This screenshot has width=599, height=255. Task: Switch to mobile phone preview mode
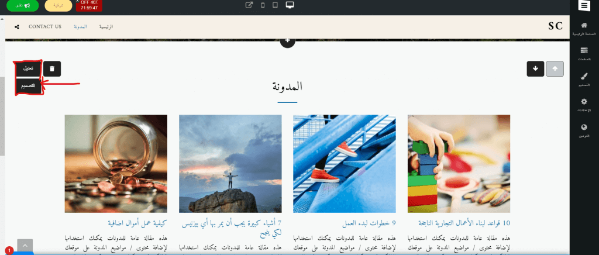(263, 5)
